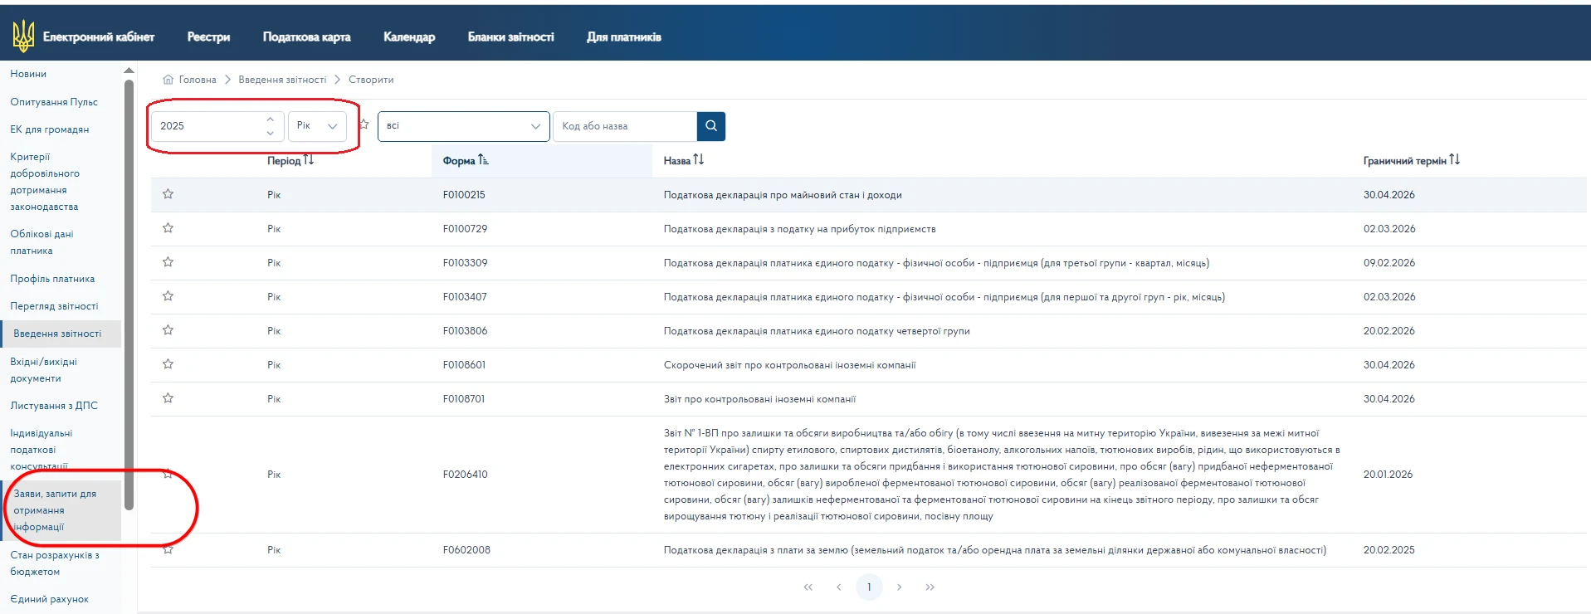Go to next page arrow
The width and height of the screenshot is (1591, 614).
pyautogui.click(x=899, y=587)
